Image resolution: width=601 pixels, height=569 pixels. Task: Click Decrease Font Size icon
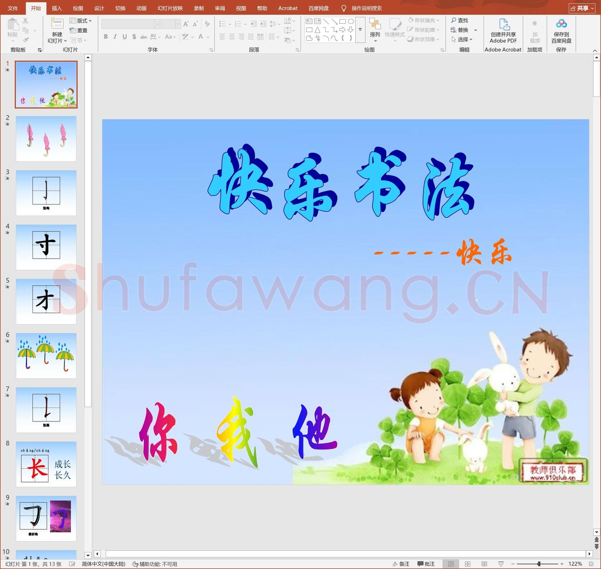(196, 24)
